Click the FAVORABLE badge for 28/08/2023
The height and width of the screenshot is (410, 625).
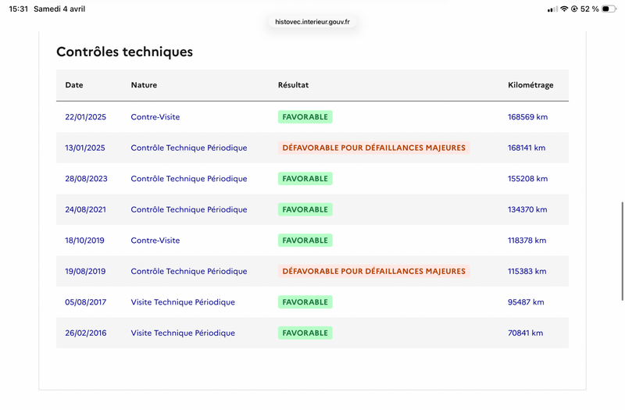(x=305, y=179)
